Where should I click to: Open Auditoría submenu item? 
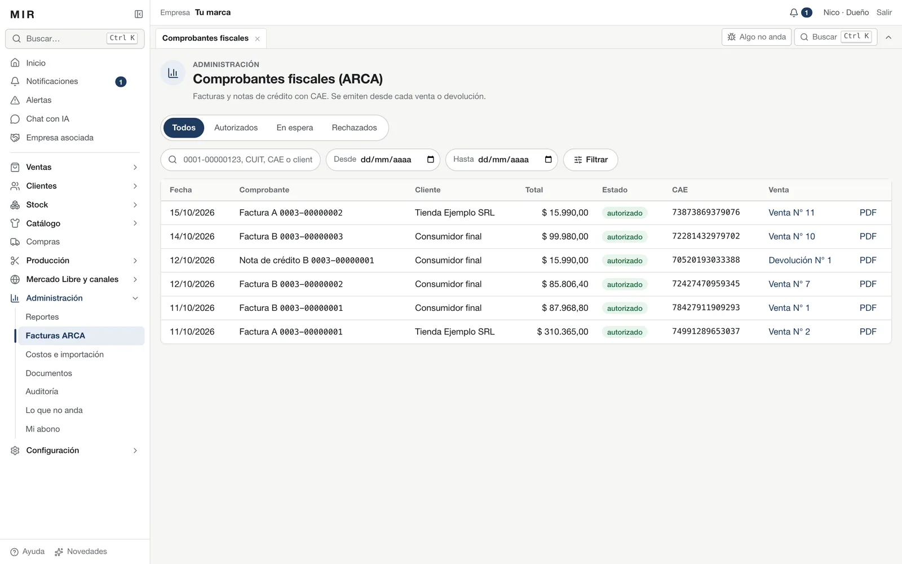(x=42, y=391)
